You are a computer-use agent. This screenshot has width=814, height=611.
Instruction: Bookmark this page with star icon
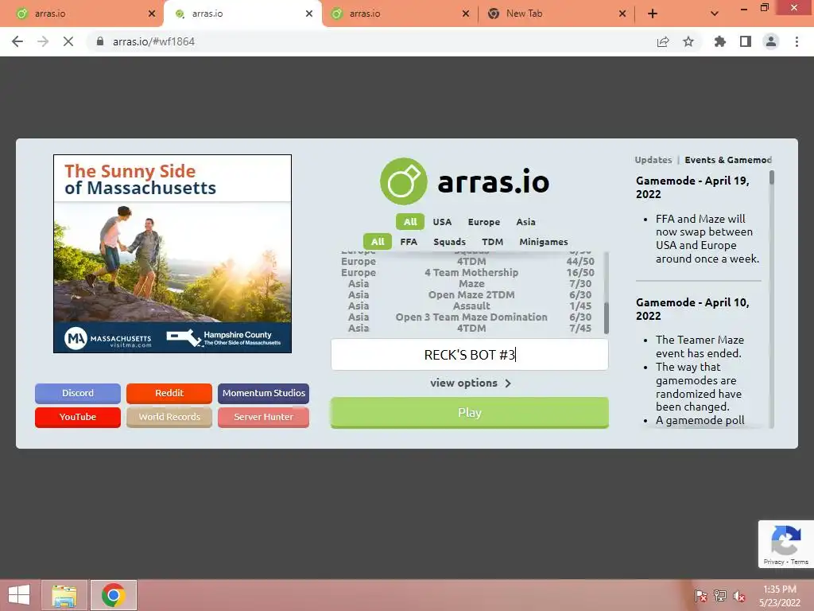coord(688,41)
